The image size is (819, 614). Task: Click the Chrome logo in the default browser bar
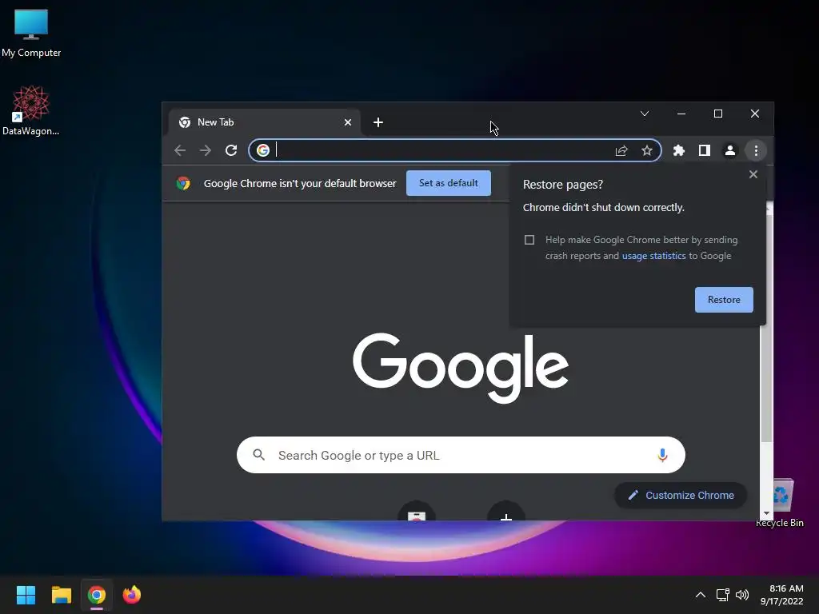183,183
